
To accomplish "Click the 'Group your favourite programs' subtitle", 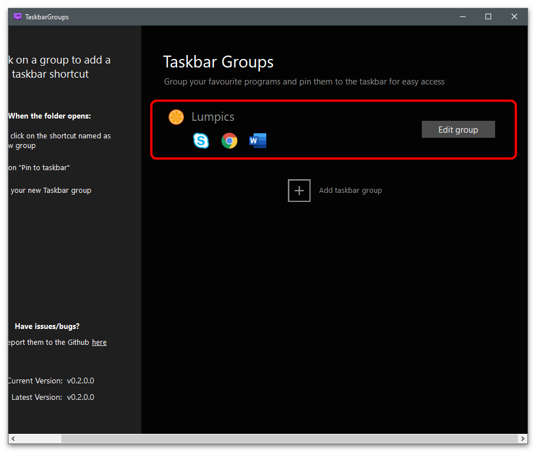I will point(304,82).
